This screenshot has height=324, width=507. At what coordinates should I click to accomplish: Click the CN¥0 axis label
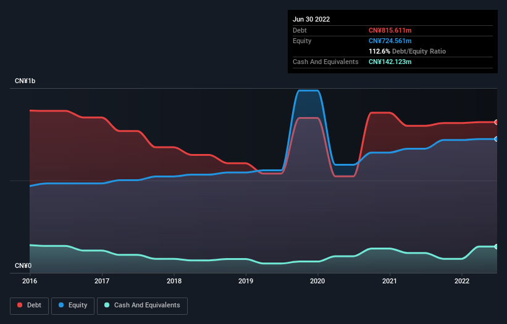[23, 265]
